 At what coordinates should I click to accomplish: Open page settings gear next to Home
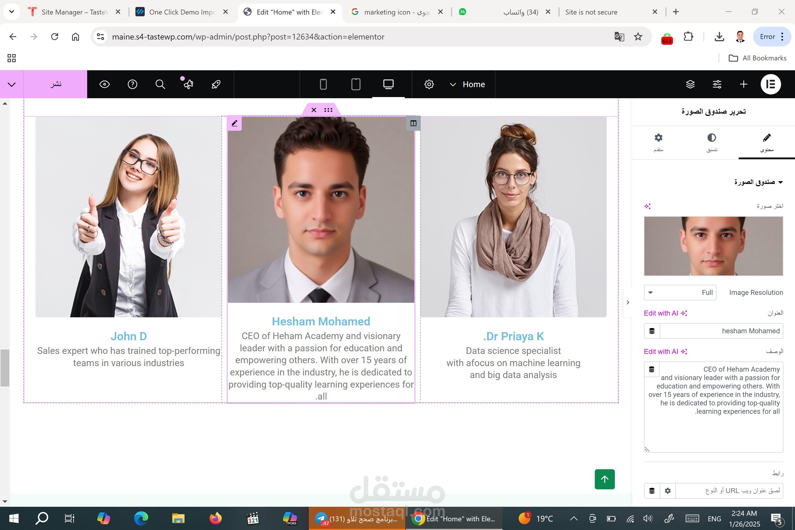(429, 84)
